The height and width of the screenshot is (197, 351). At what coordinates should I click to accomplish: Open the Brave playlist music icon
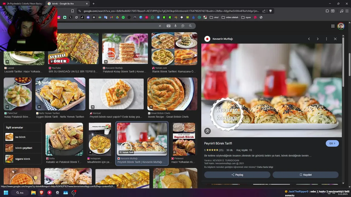(341, 11)
